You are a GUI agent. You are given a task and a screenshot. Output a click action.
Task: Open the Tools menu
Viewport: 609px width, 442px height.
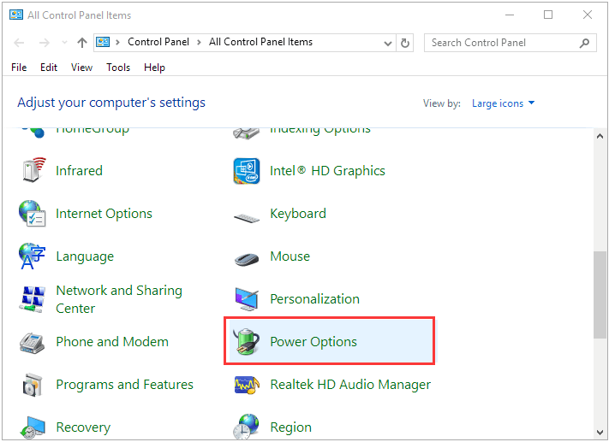118,68
